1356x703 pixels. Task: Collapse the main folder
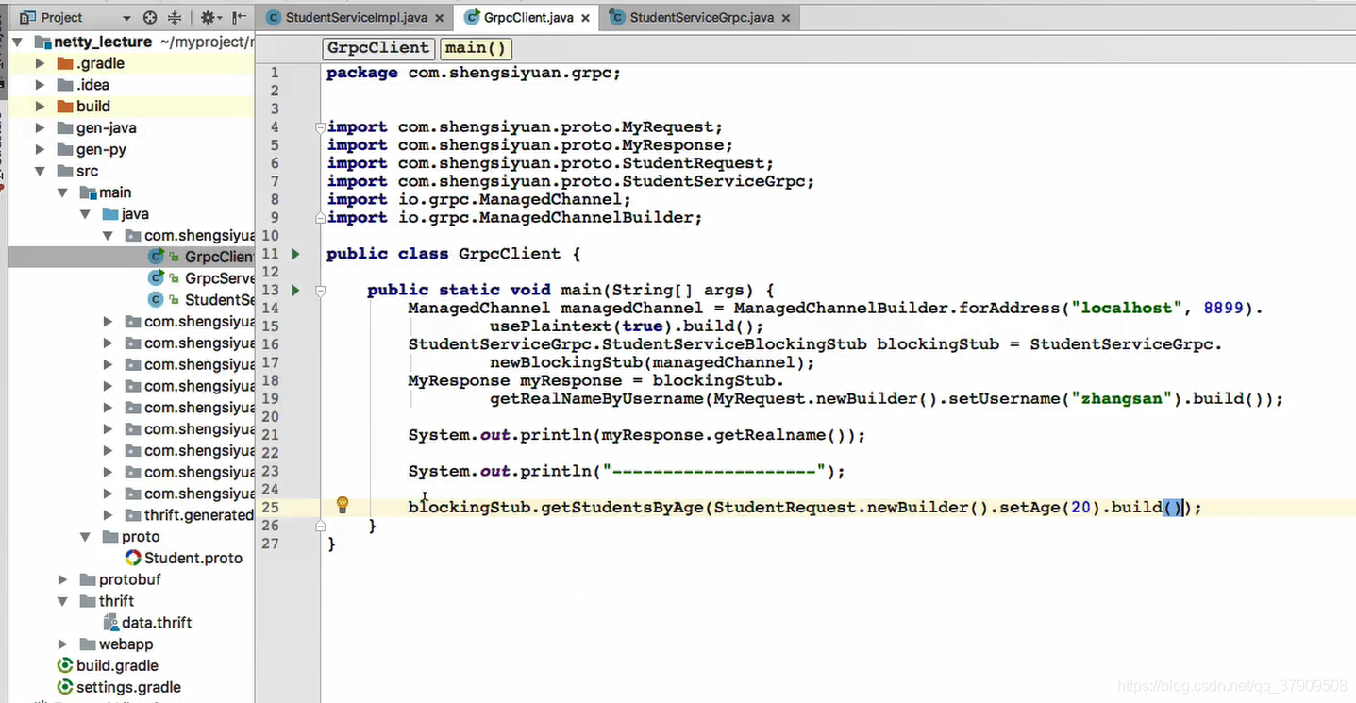click(x=62, y=192)
